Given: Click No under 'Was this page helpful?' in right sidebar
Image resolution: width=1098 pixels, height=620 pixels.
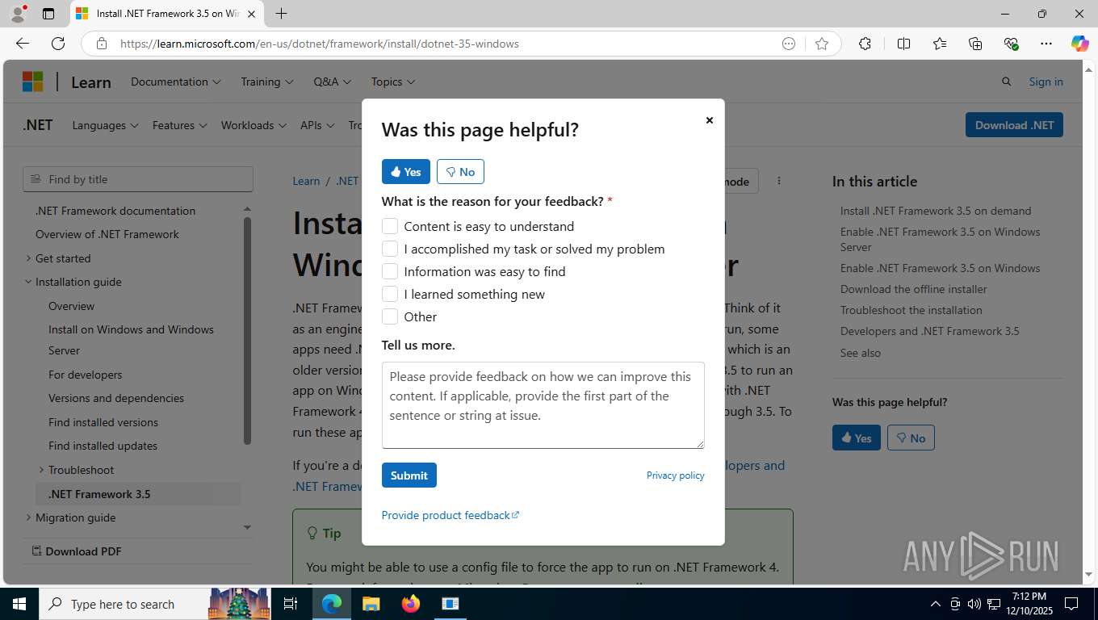Looking at the screenshot, I should [911, 438].
